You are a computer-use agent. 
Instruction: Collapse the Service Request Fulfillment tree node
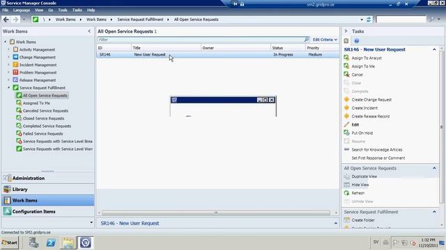click(x=8, y=87)
